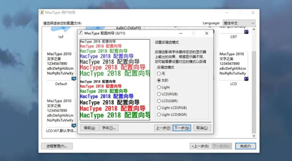Click the scrollbar down arrow on the right
The height and width of the screenshot is (161, 292).
pyautogui.click(x=254, y=136)
